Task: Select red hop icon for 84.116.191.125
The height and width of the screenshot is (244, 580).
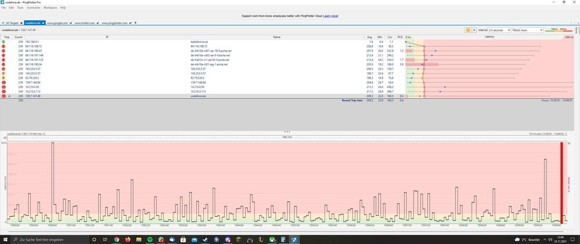Action: tap(3, 60)
